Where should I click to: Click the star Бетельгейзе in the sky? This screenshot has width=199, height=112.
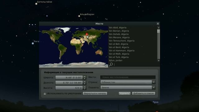pos(36,4)
